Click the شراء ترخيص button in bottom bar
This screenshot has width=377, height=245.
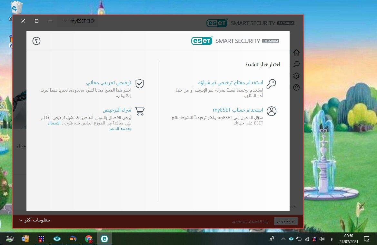coord(286,221)
